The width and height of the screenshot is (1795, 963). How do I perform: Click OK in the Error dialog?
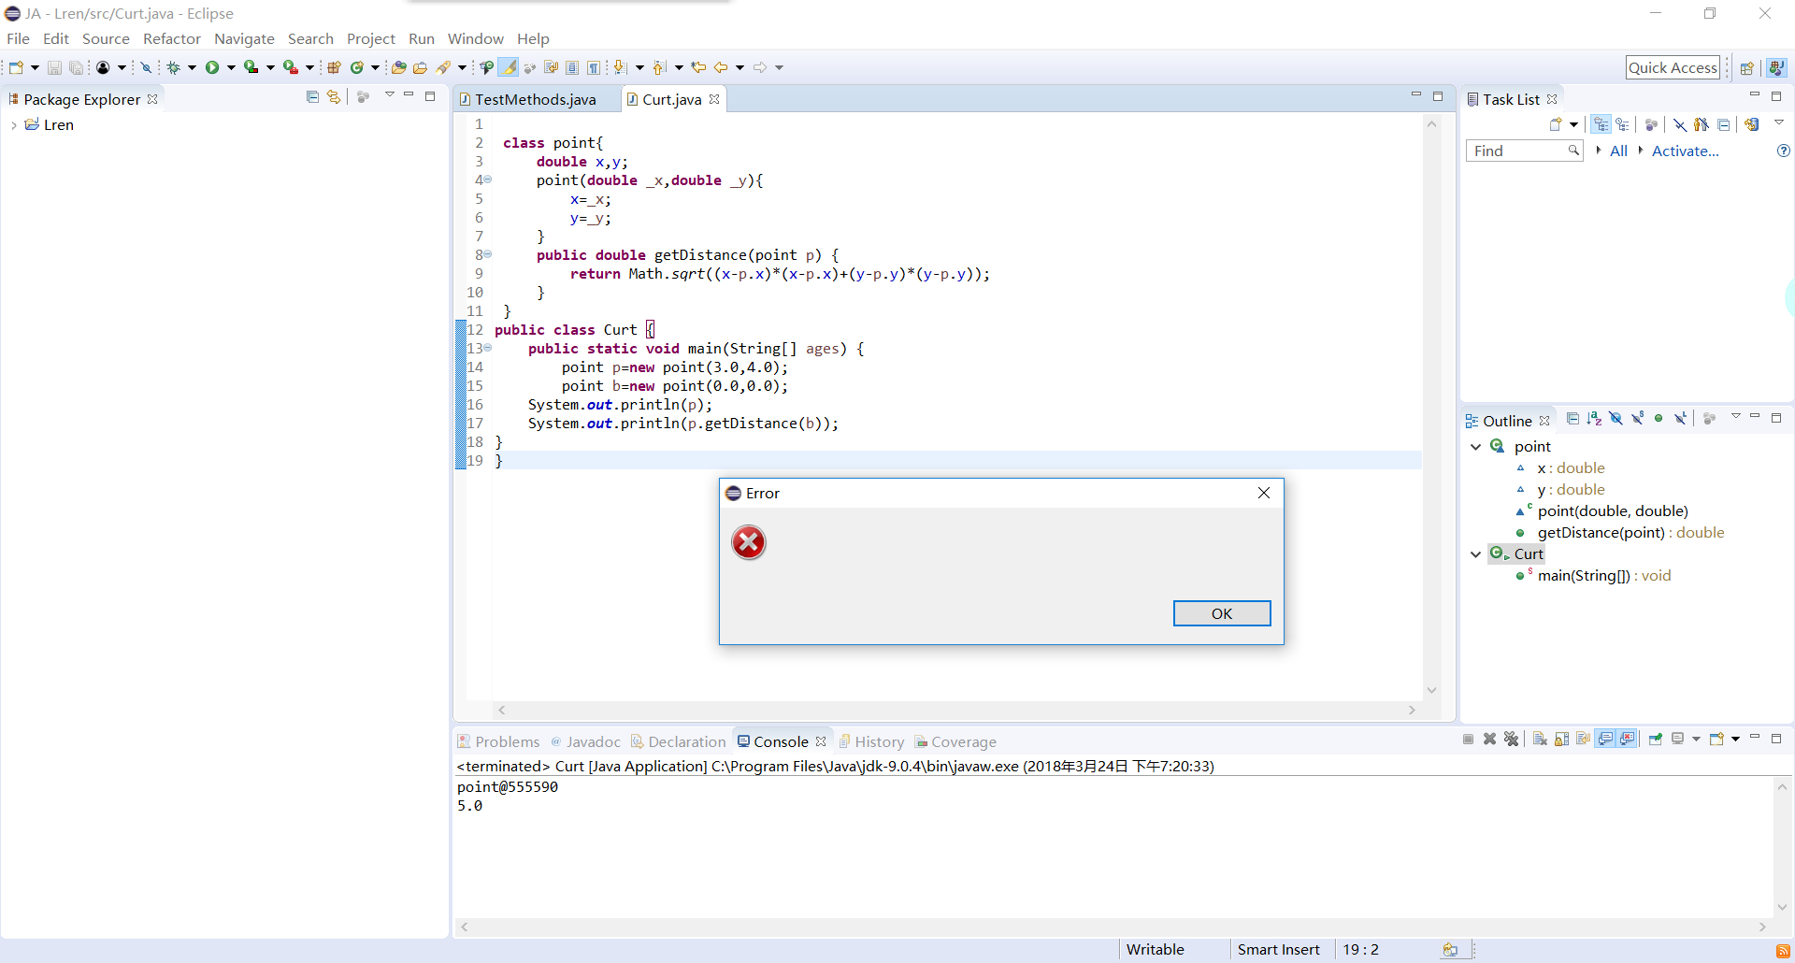1222,613
